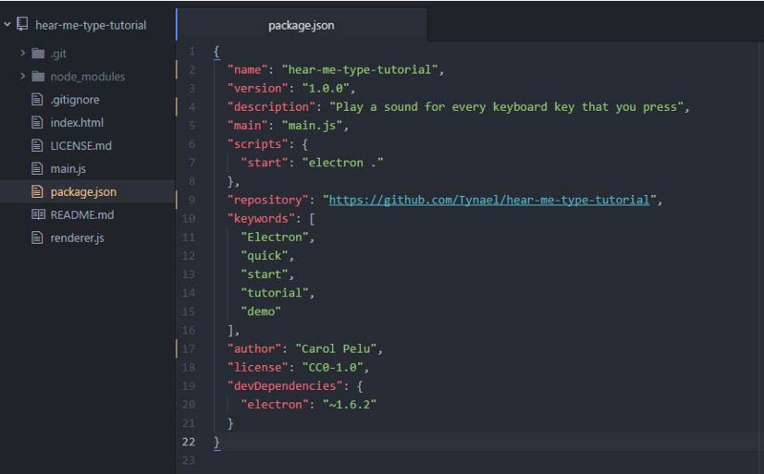
Task: Click the index.html file icon
Action: 38,122
